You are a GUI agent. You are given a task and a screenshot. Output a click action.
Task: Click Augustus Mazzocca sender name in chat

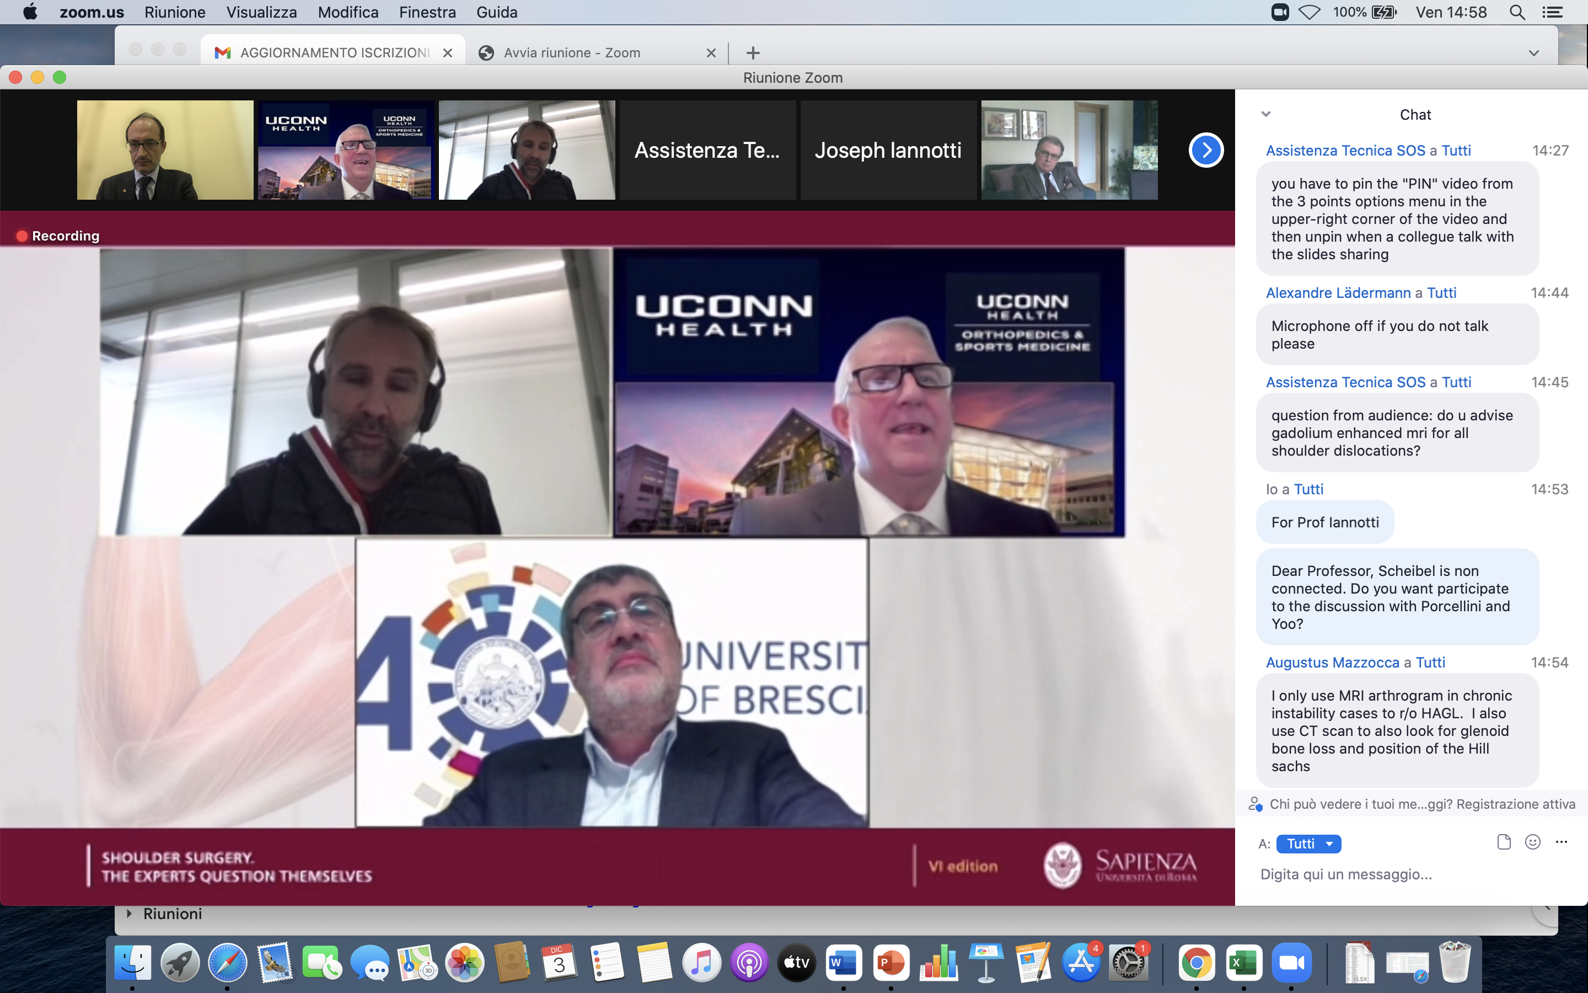(x=1332, y=663)
